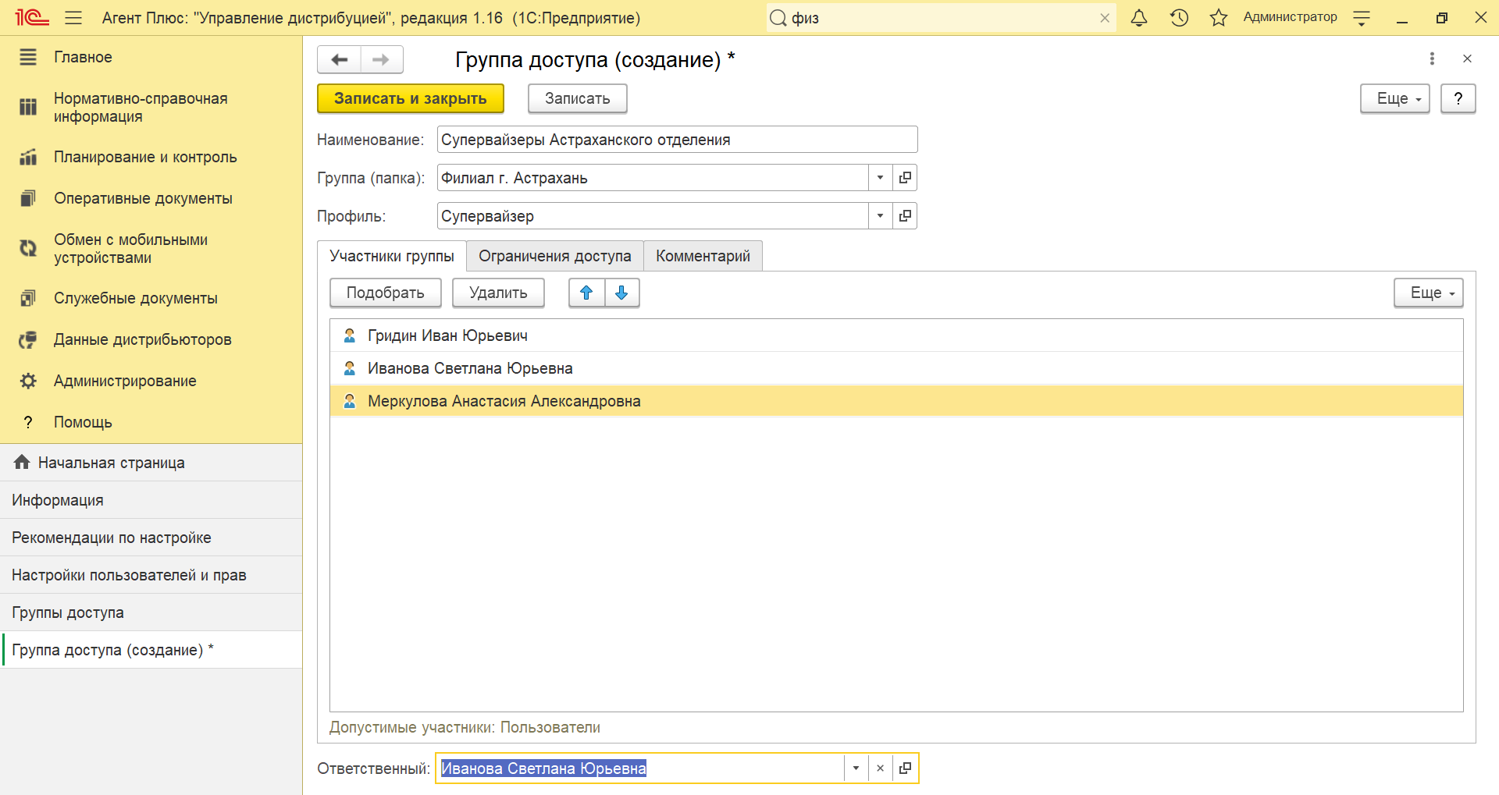
Task: Open the 1C main menu hamburger icon
Action: click(73, 18)
